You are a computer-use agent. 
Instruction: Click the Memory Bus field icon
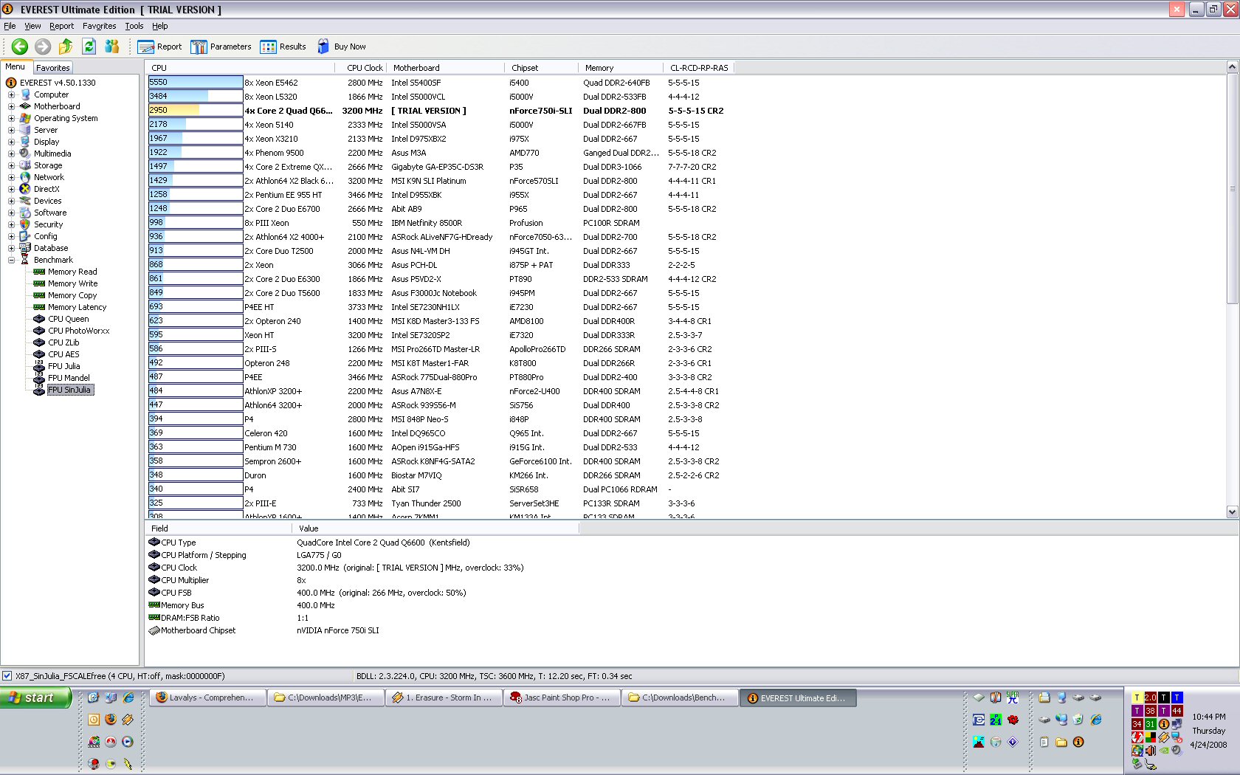pos(154,605)
